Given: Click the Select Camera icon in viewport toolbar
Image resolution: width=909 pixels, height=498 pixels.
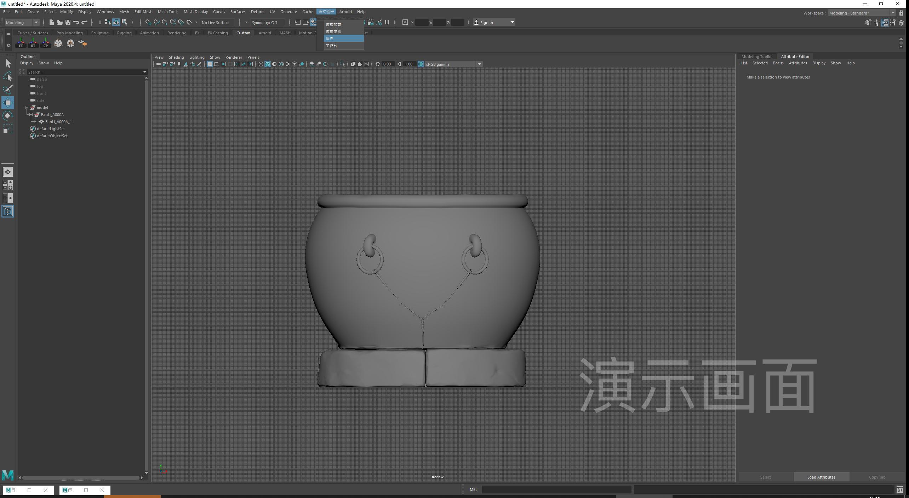Looking at the screenshot, I should tap(159, 64).
